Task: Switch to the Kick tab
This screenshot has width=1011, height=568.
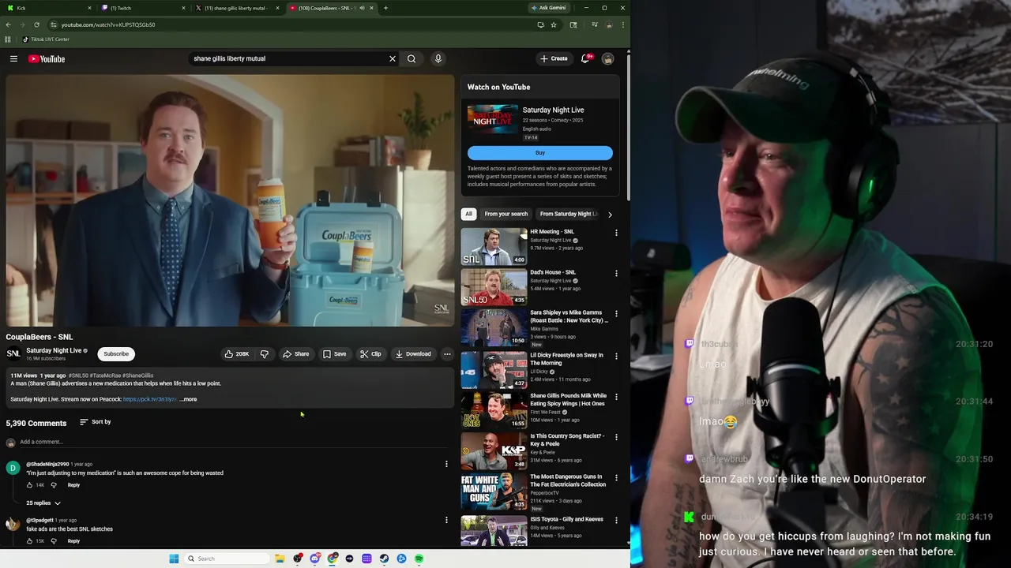Action: pos(47,8)
